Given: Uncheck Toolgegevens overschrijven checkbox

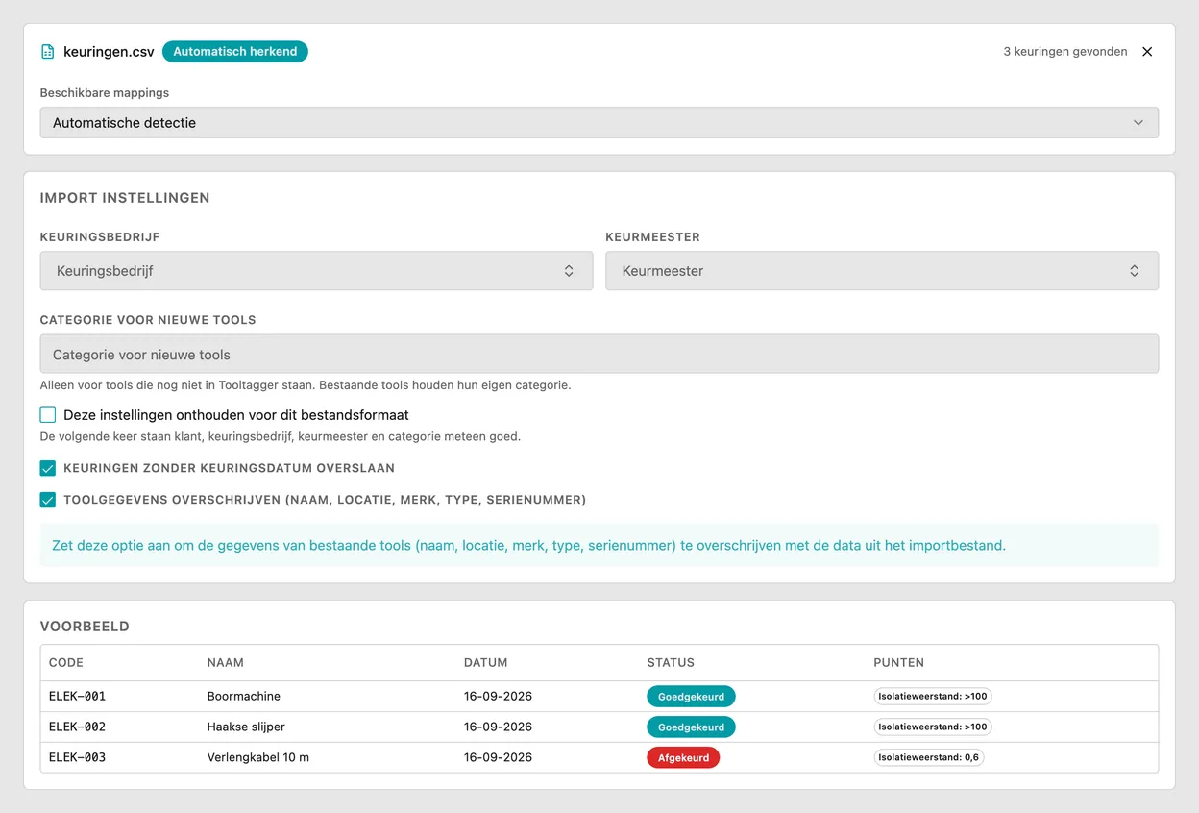Looking at the screenshot, I should pyautogui.click(x=48, y=500).
